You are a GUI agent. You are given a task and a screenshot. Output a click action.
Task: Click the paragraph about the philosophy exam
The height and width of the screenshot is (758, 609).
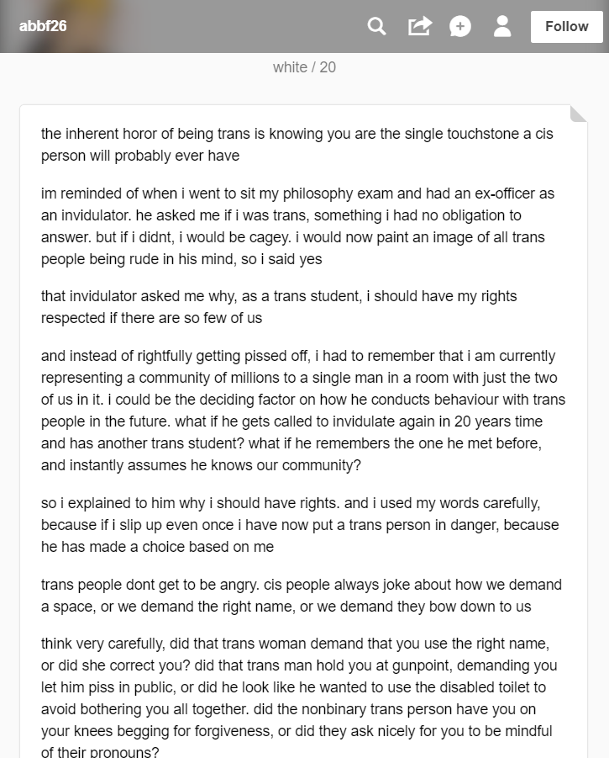click(x=297, y=226)
